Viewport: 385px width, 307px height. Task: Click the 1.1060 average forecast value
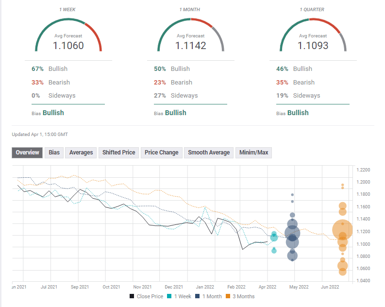tap(68, 46)
